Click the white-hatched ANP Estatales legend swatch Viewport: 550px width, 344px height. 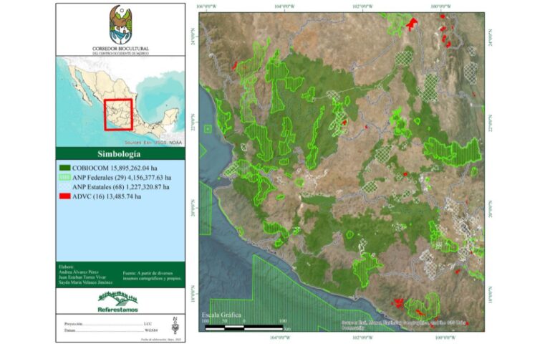65,187
